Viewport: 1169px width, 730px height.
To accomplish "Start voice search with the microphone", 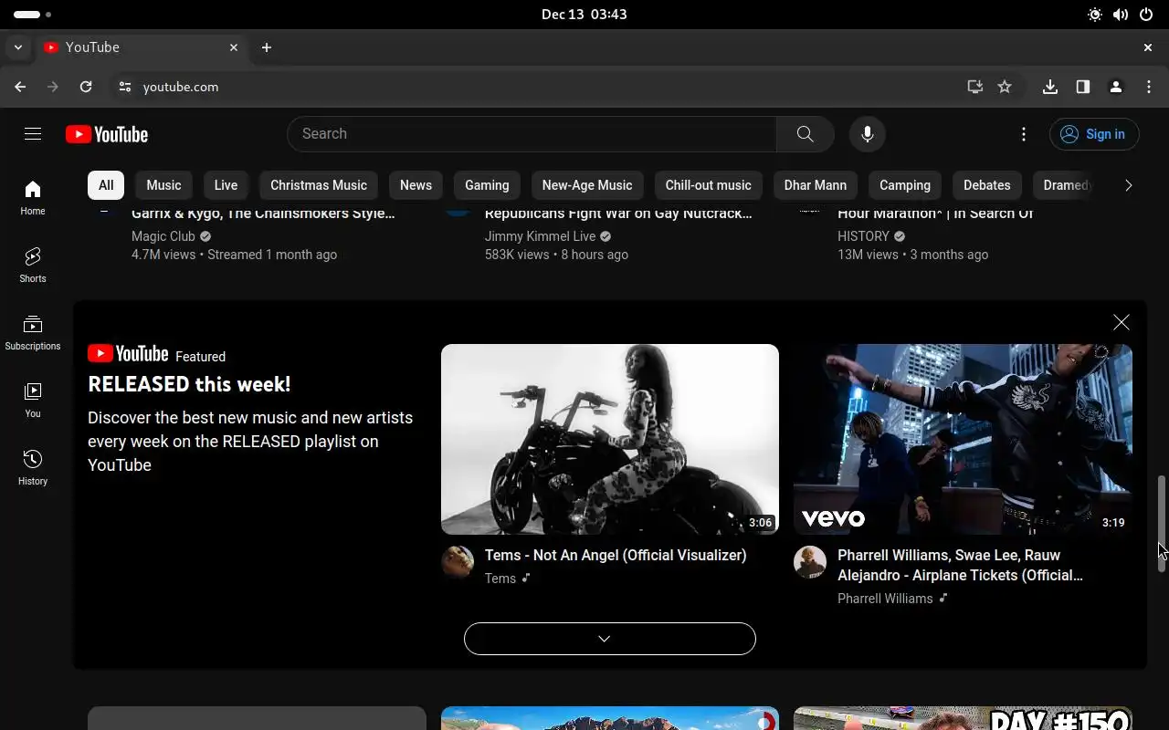I will pyautogui.click(x=867, y=134).
